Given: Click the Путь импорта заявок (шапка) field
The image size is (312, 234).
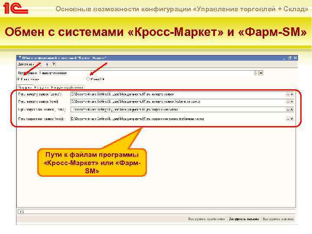Looking at the screenshot, I should click(x=178, y=94).
